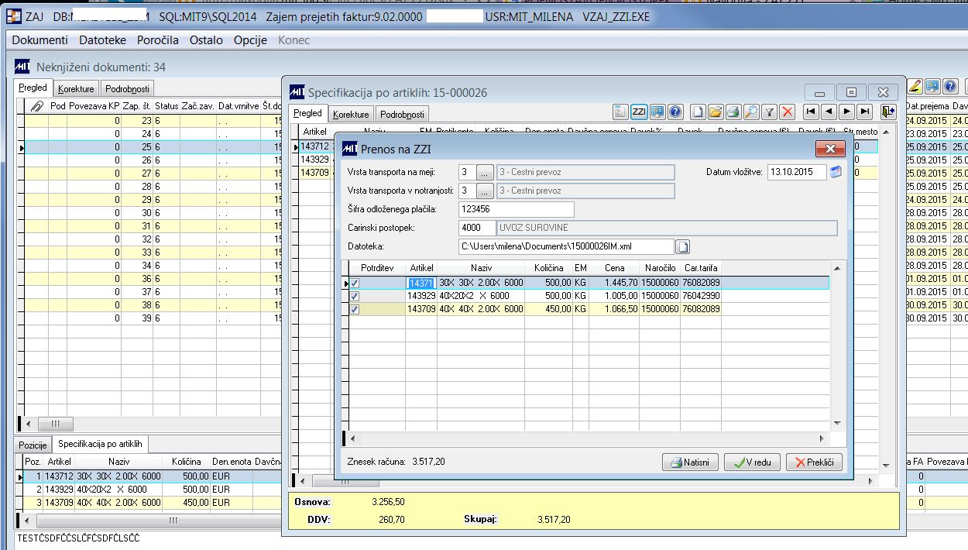Image resolution: width=968 pixels, height=550 pixels.
Task: Open calendar picker beside Datum vložitve
Action: click(836, 172)
